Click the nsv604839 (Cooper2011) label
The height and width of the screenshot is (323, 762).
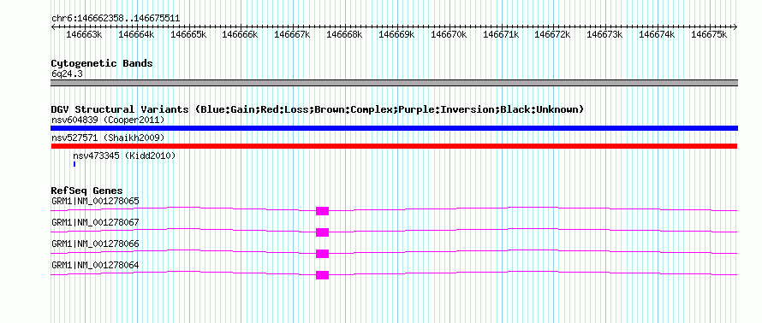pos(108,120)
